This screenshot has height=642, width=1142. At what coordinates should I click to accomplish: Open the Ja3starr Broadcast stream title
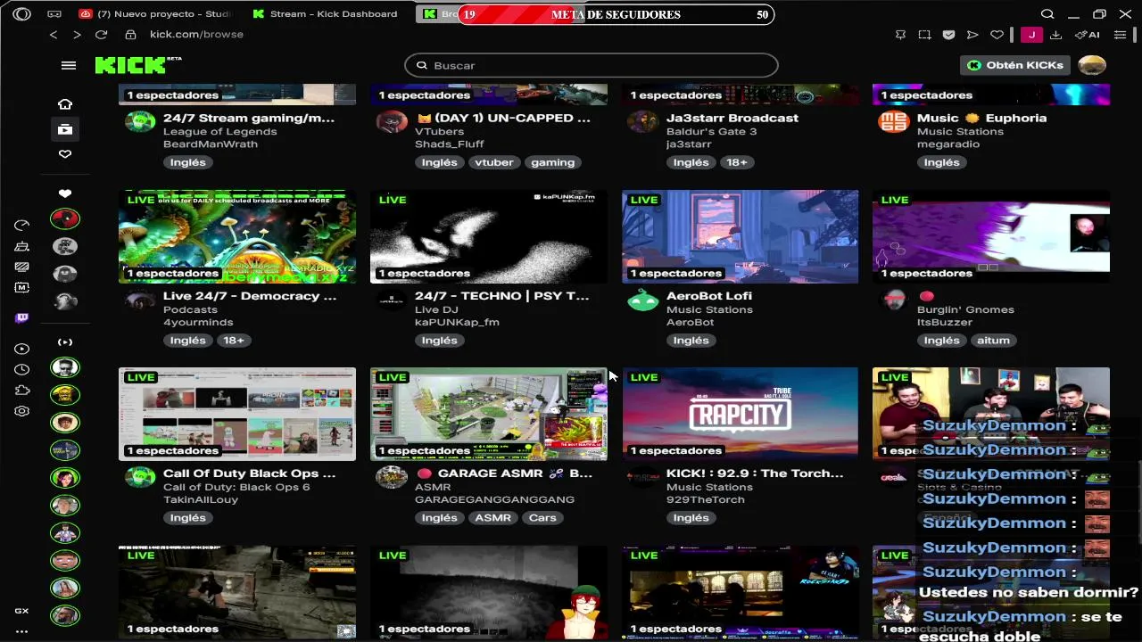[732, 118]
